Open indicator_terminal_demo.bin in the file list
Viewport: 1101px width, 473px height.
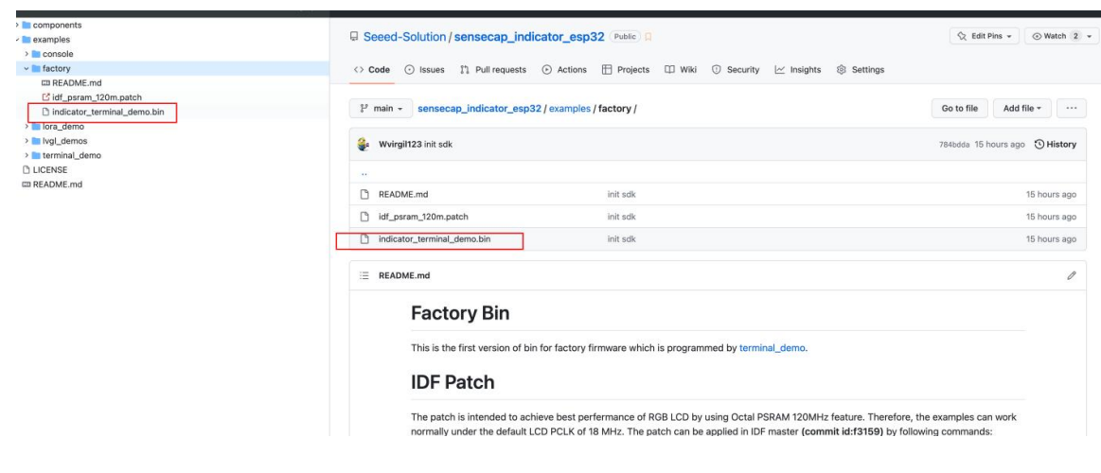tap(435, 238)
